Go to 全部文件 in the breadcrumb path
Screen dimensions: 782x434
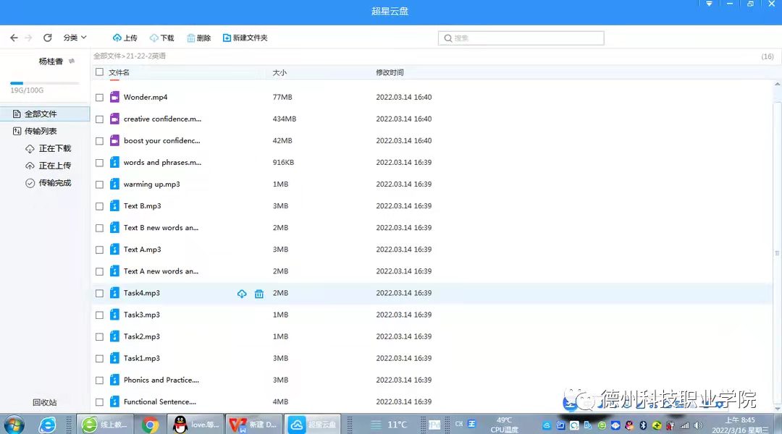point(106,56)
